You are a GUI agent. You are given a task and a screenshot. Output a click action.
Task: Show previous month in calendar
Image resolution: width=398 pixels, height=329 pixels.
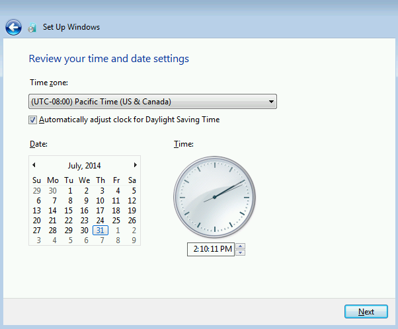click(x=34, y=165)
